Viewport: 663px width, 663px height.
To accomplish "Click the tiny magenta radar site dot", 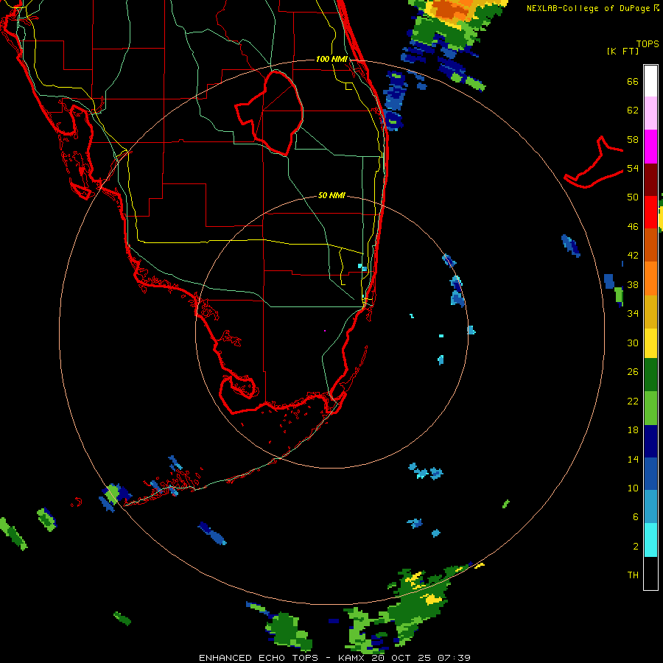I will coord(325,331).
